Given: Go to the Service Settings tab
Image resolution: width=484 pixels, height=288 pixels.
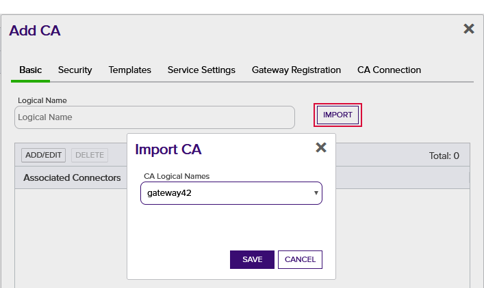Looking at the screenshot, I should click(x=201, y=70).
